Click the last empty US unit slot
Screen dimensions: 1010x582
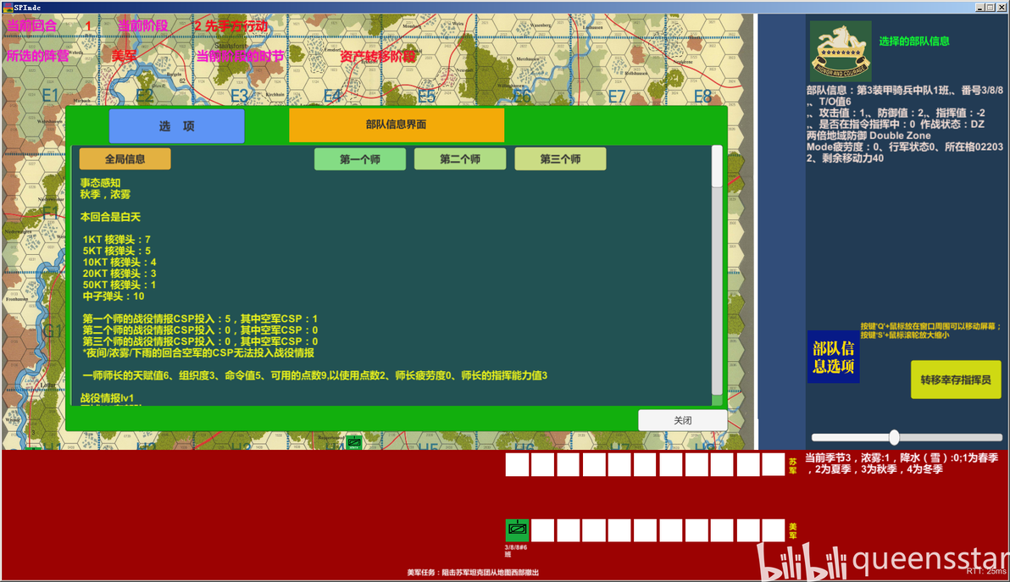click(773, 530)
